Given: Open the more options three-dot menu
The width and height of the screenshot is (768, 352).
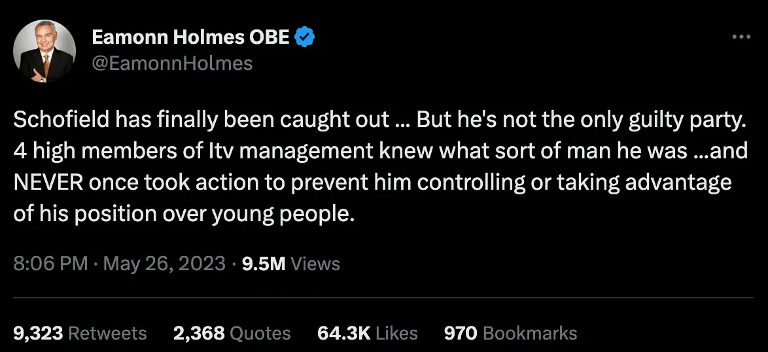Looking at the screenshot, I should click(741, 37).
